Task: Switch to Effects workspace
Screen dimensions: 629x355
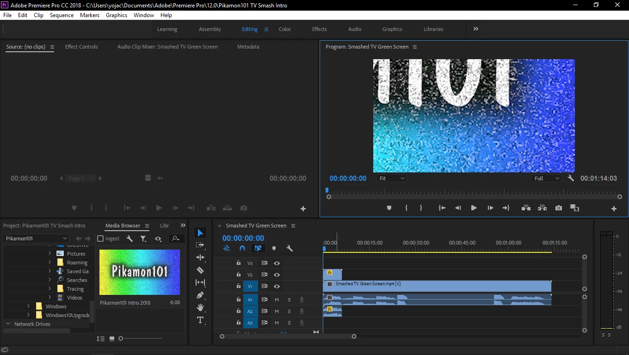Action: click(319, 29)
